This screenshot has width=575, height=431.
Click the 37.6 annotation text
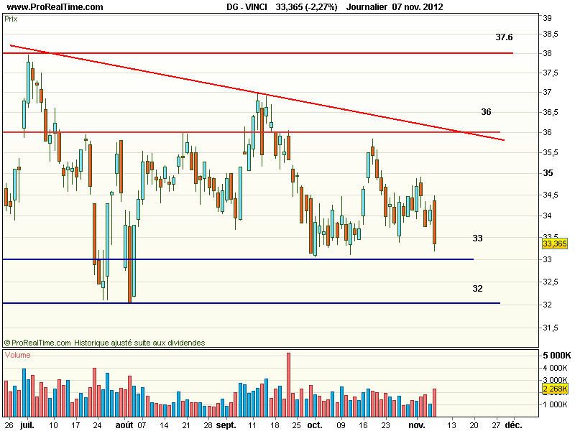click(504, 37)
